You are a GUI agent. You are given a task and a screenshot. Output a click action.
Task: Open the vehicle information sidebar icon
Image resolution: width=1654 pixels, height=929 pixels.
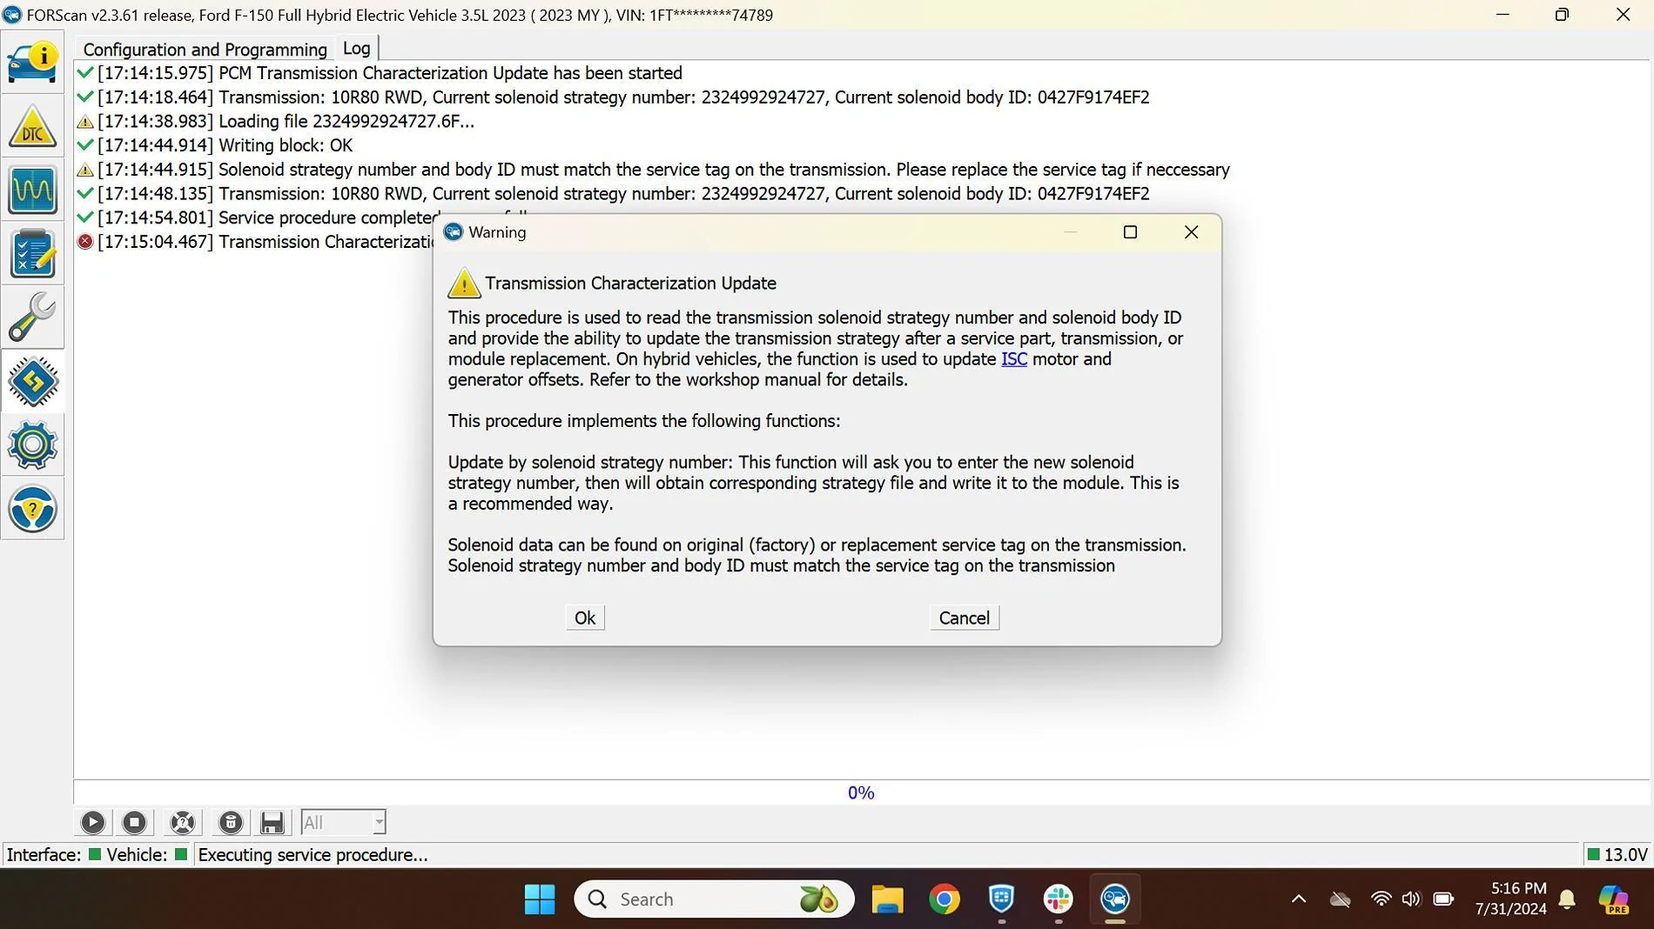point(32,63)
